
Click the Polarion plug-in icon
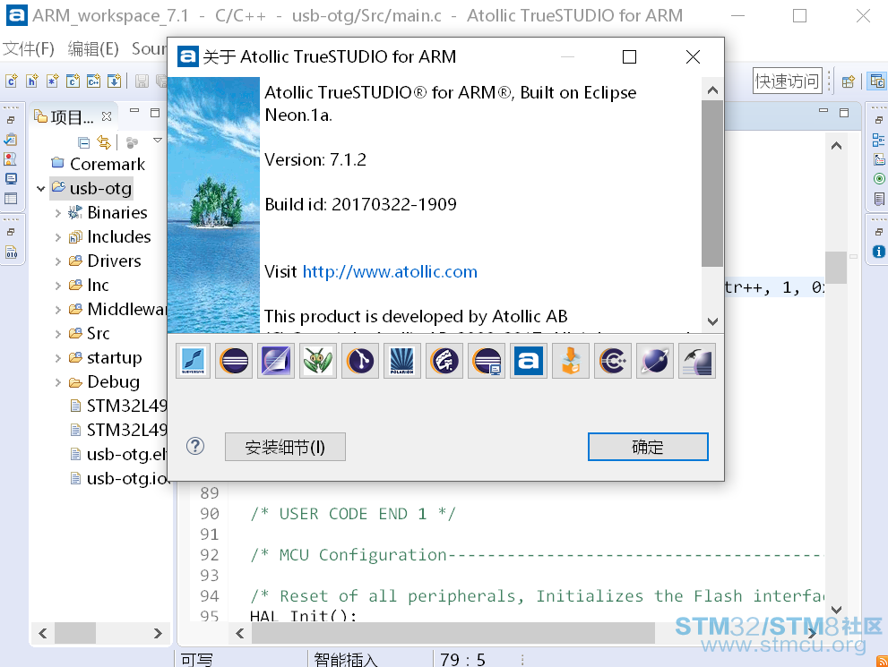click(x=402, y=361)
